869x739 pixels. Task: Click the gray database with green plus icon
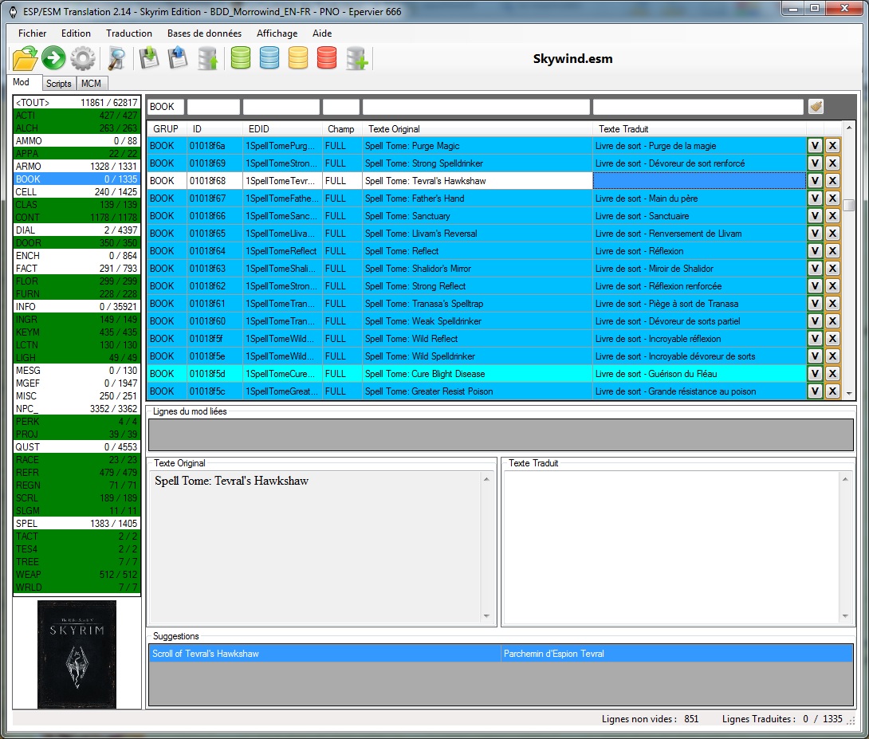(x=357, y=58)
